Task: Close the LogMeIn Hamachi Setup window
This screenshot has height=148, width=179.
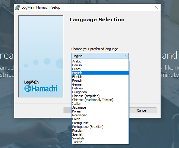Action: [x=156, y=7]
